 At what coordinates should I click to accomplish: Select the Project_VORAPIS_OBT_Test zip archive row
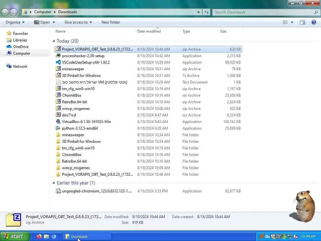coord(148,49)
